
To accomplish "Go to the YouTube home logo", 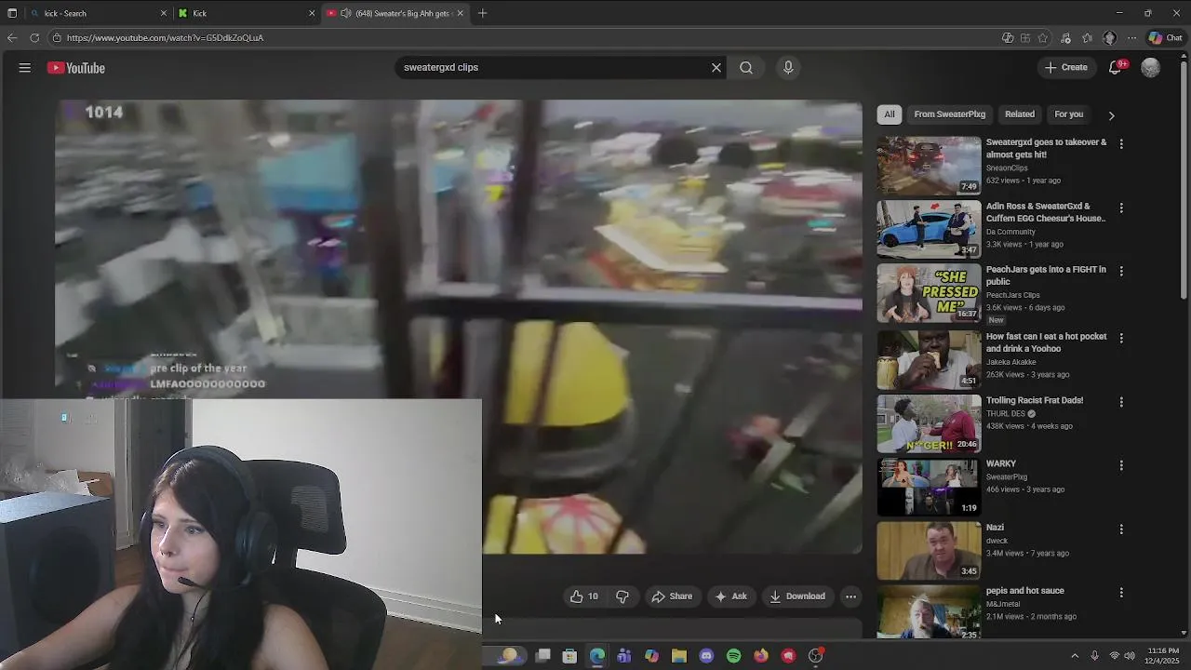I will (76, 68).
